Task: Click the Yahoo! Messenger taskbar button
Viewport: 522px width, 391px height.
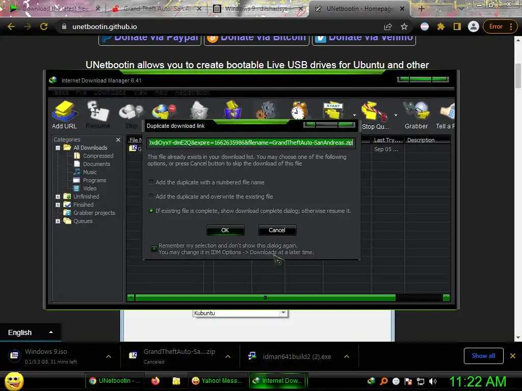Action: pos(217,381)
